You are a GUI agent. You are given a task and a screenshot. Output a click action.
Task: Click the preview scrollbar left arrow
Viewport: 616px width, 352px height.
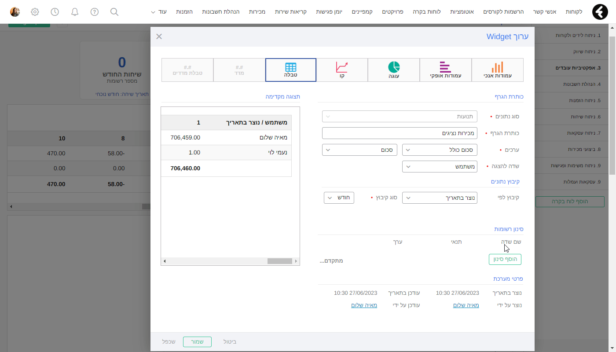[165, 261]
